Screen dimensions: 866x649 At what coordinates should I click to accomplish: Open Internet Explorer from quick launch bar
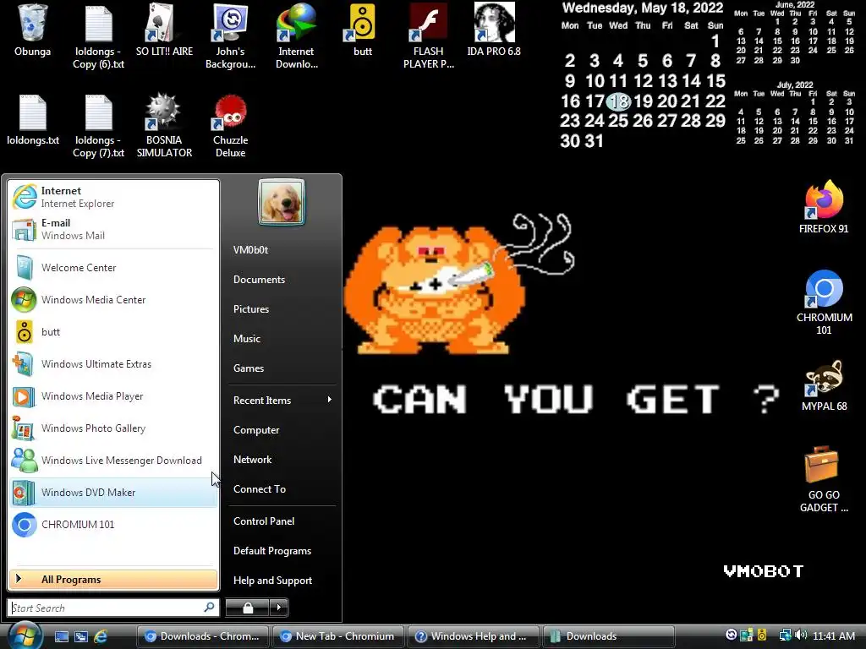point(101,636)
